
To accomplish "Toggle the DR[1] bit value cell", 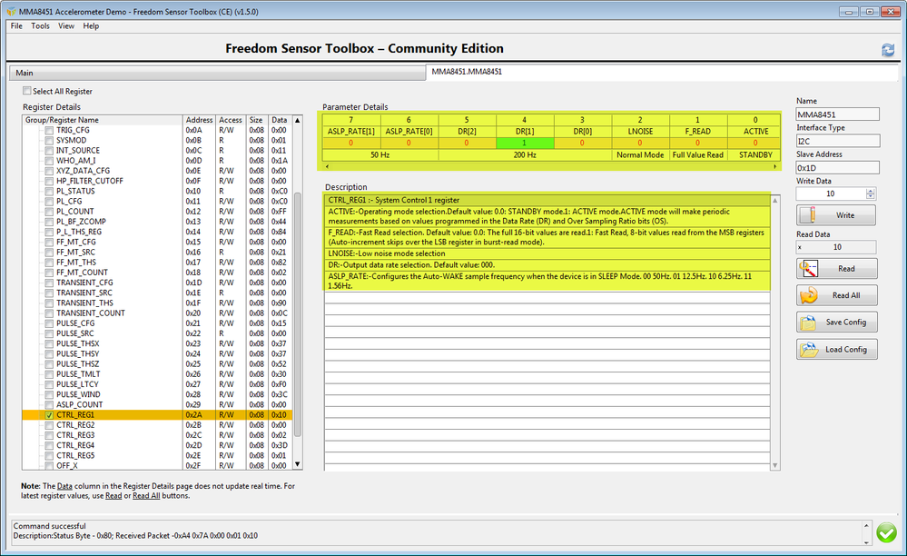I will (x=525, y=143).
